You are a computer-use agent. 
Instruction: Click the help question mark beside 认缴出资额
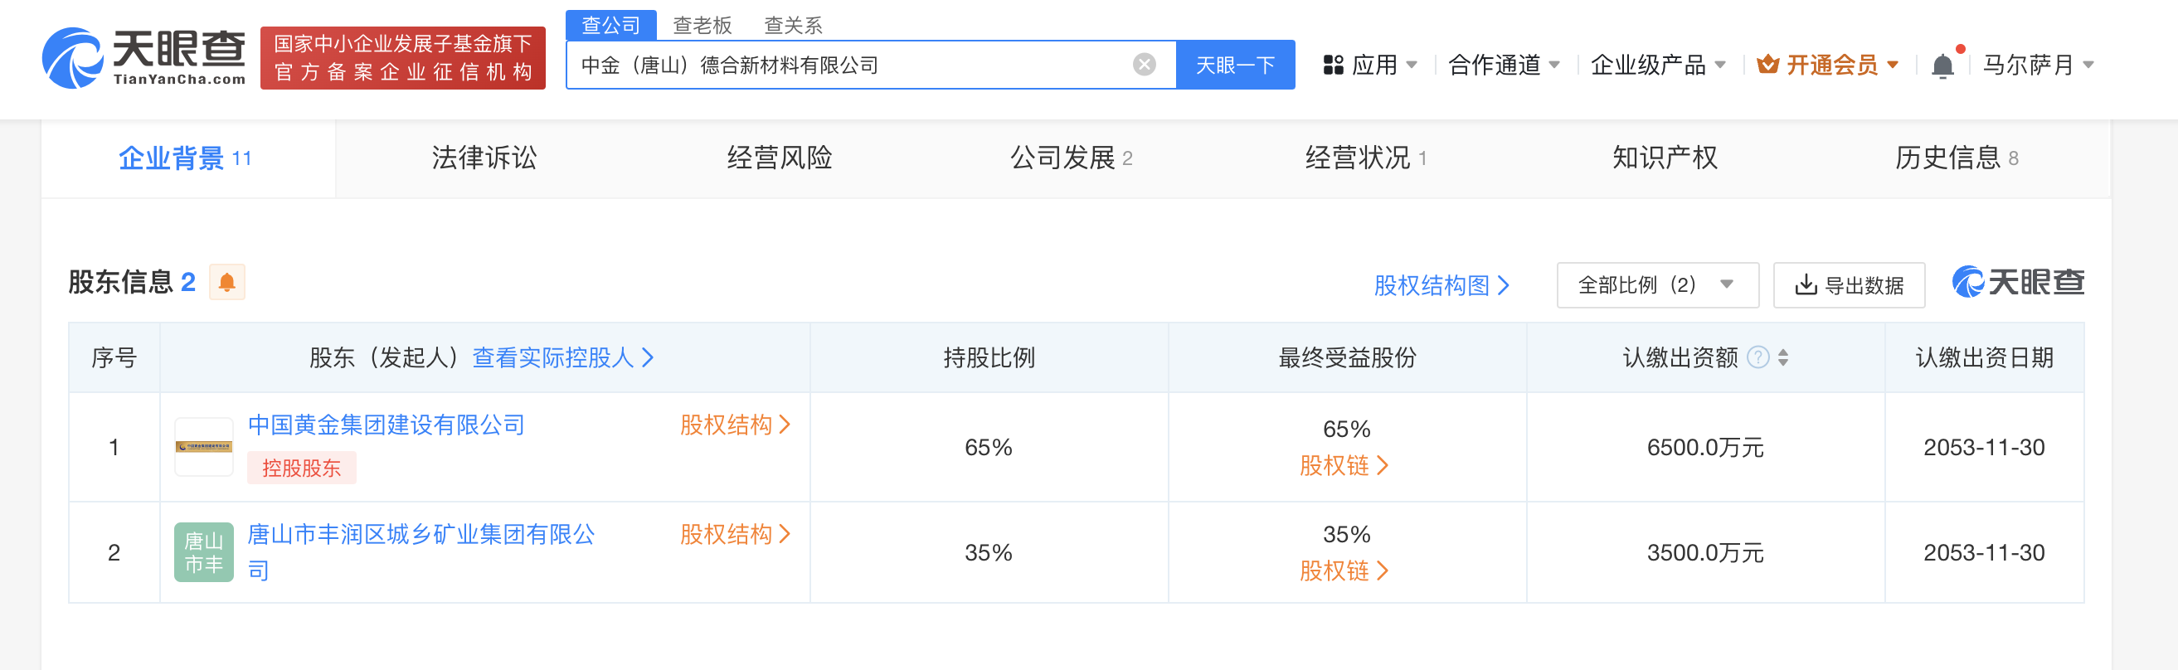1757,357
